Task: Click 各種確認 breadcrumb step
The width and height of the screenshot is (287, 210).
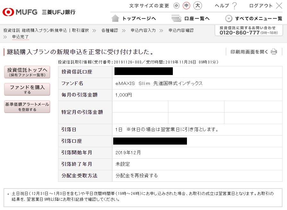Action: (110, 30)
